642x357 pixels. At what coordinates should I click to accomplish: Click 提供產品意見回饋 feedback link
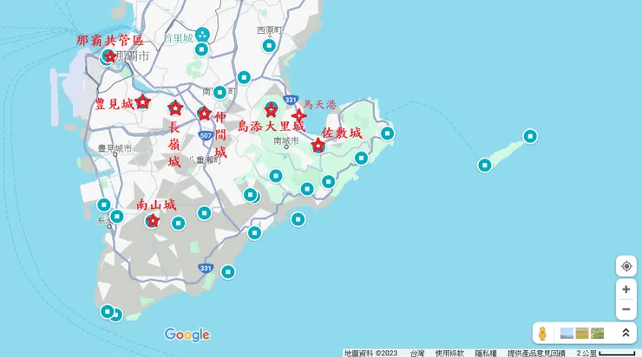(536, 353)
